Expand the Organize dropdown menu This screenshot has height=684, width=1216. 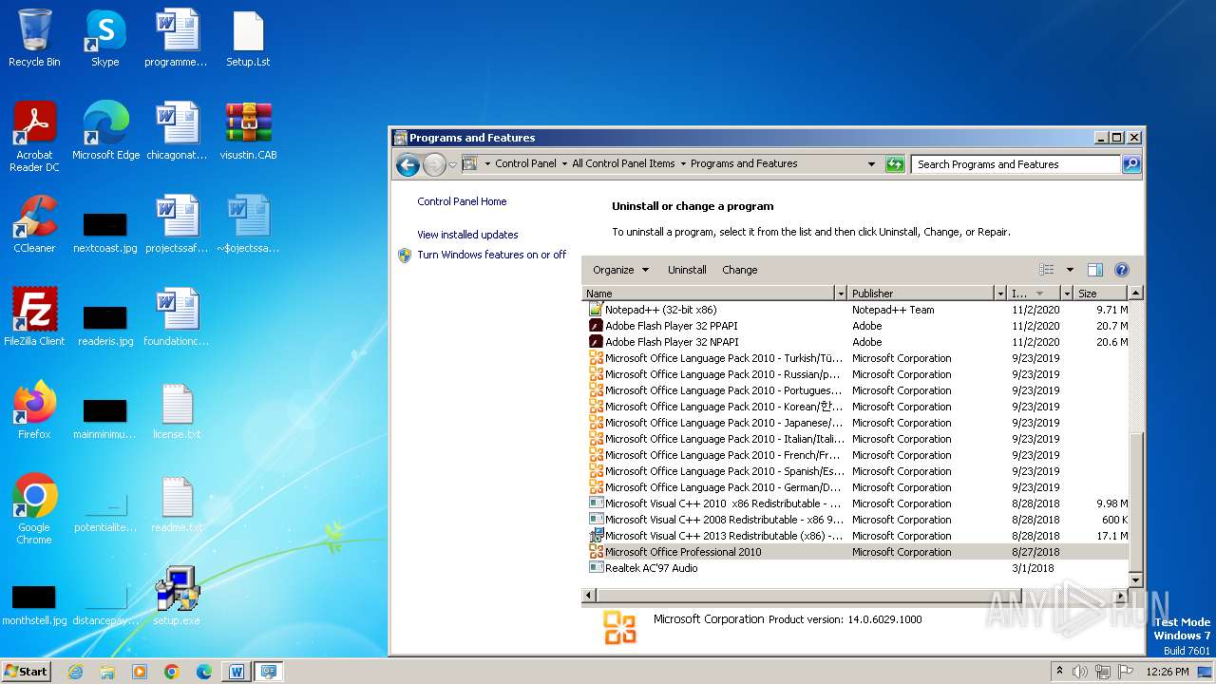click(x=620, y=270)
